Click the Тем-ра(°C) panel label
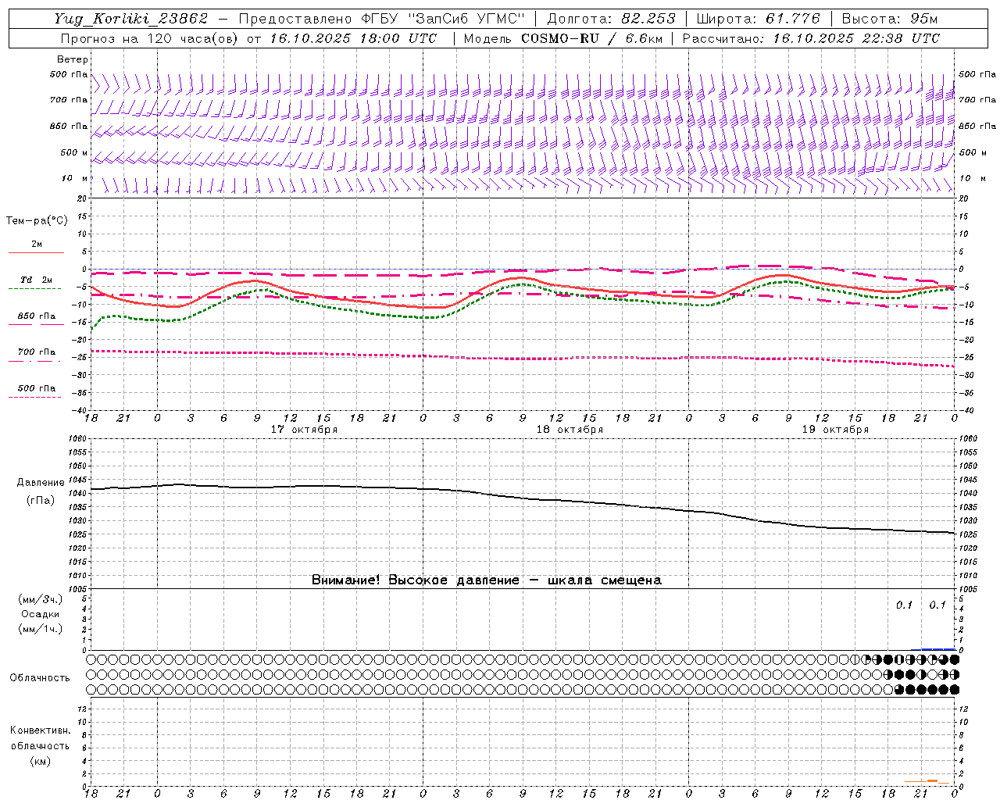1000x800 pixels. [x=37, y=221]
